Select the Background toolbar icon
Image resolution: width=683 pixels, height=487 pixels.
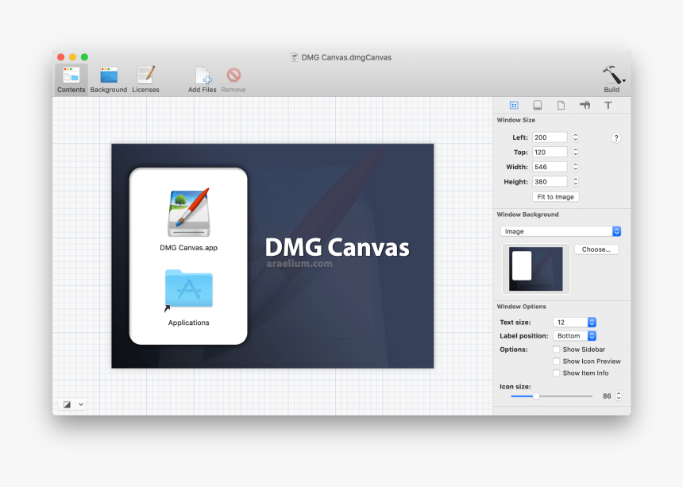[x=109, y=76]
